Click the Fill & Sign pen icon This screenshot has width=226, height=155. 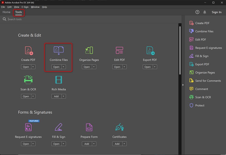[x=58, y=127]
